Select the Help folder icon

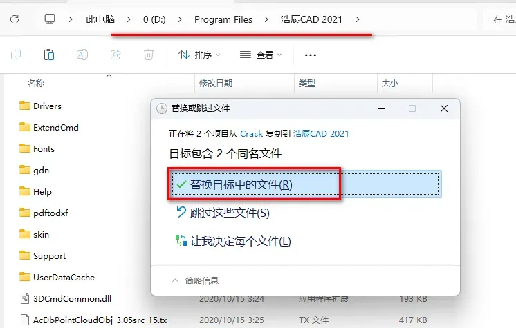(x=25, y=191)
